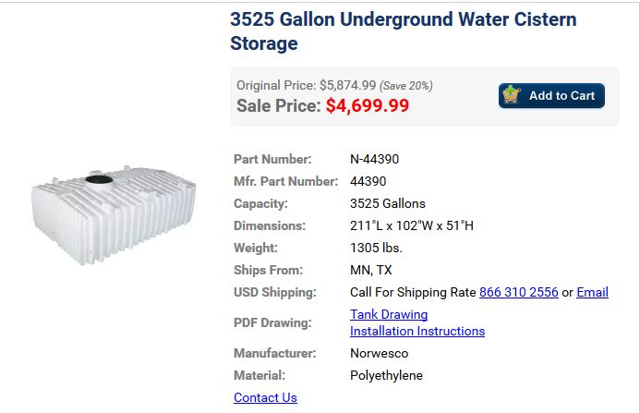The height and width of the screenshot is (413, 640).
Task: Click the shopping cart icon
Action: (x=512, y=95)
